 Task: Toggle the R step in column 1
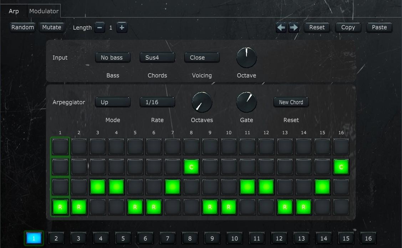(x=60, y=207)
